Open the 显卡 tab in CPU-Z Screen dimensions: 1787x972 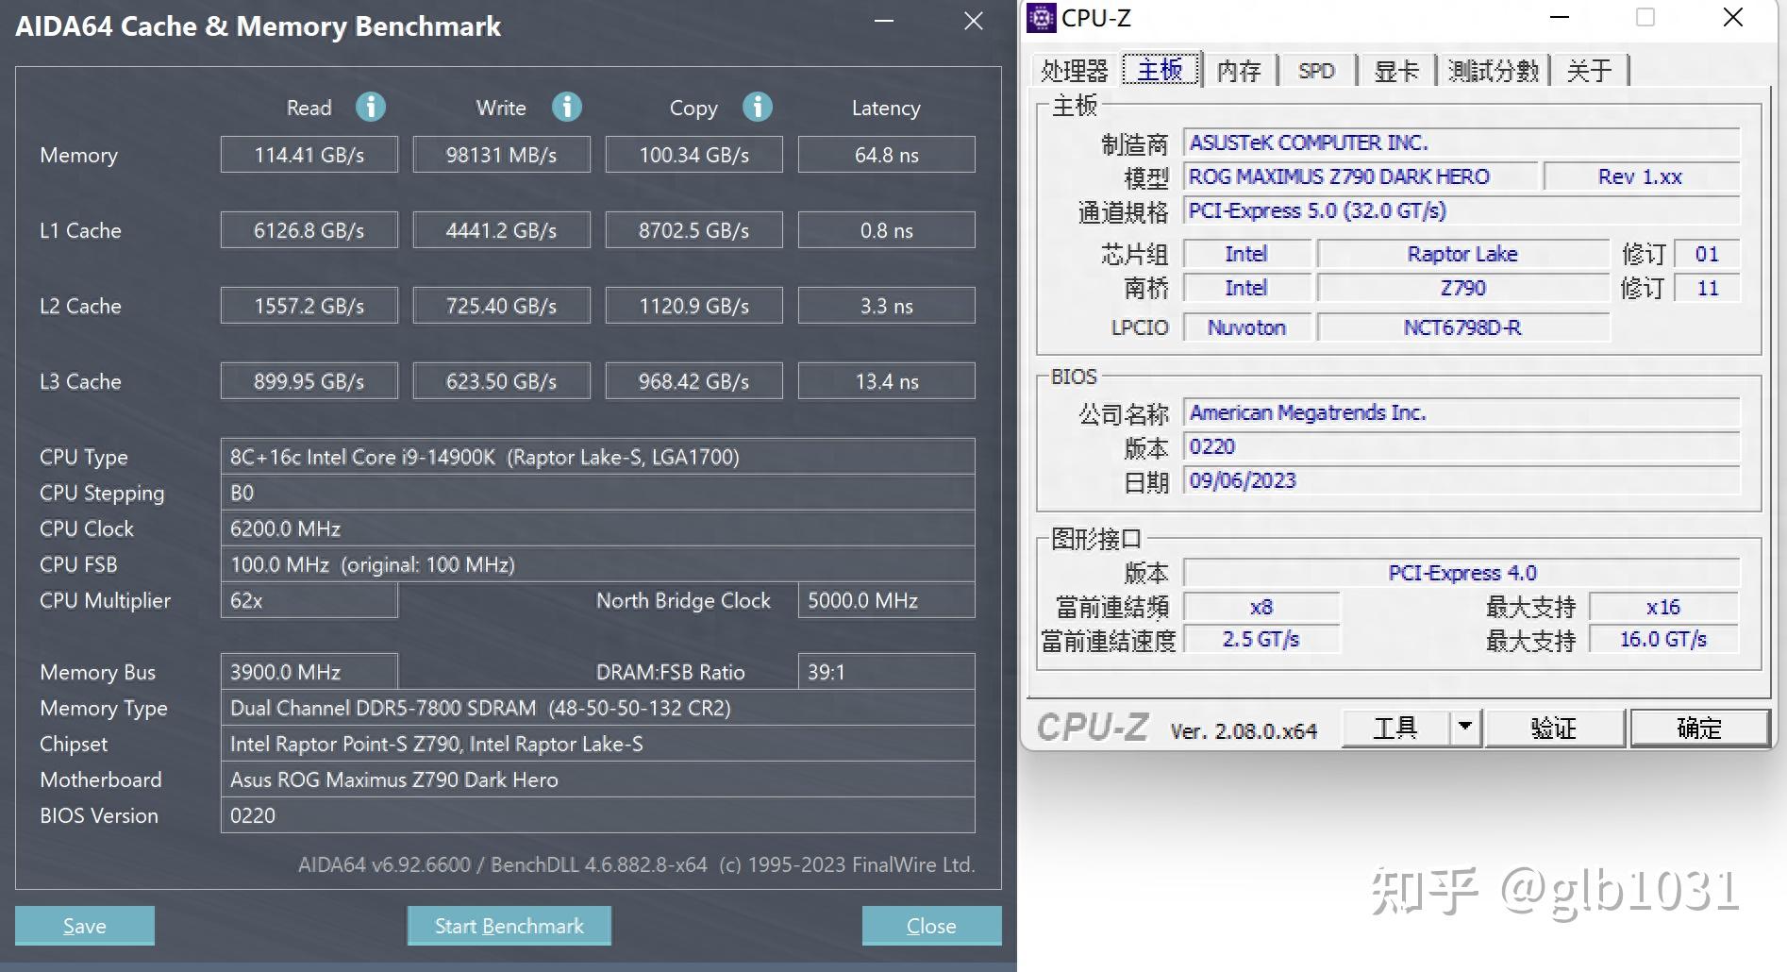point(1396,71)
